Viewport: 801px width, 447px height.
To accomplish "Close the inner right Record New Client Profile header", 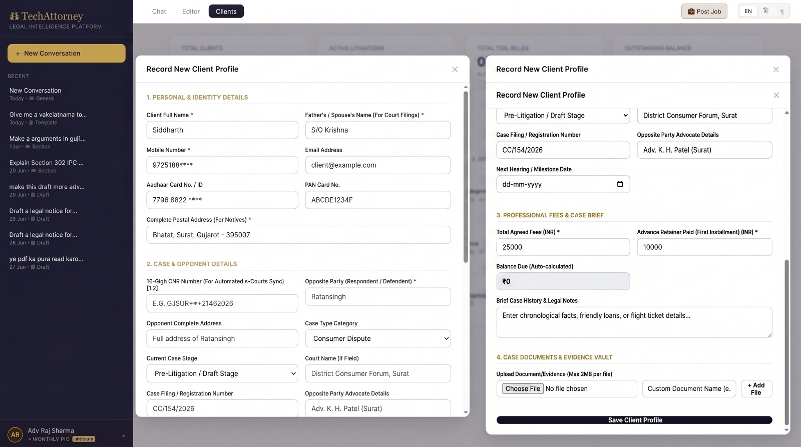I will click(776, 95).
